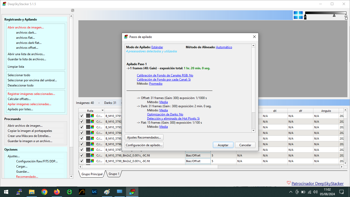Open Google Chrome from the taskbar
This screenshot has height=197, width=350.
point(44,192)
